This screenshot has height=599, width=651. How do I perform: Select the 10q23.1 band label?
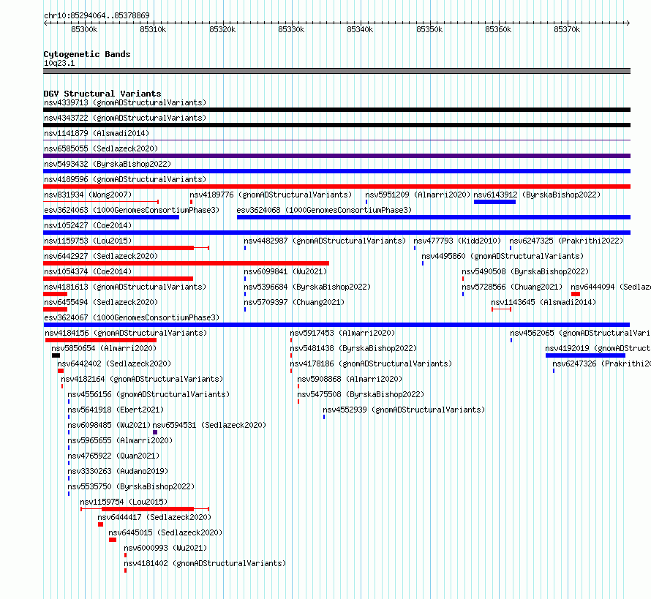[x=59, y=63]
